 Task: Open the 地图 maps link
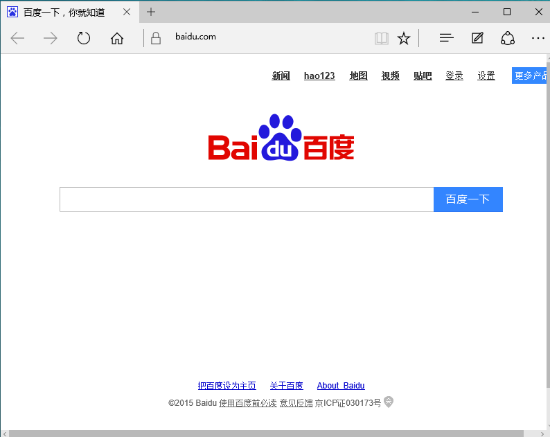click(358, 76)
